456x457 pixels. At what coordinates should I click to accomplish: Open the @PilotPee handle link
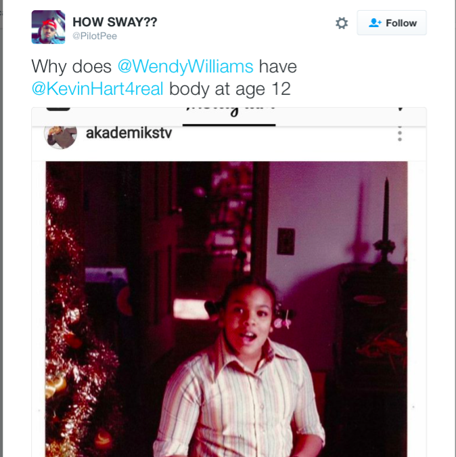[x=95, y=37]
